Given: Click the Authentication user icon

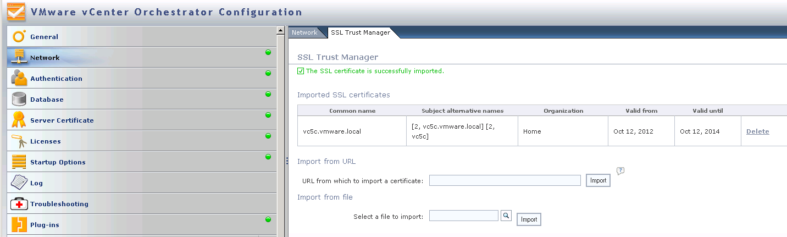Looking at the screenshot, I should pyautogui.click(x=19, y=79).
